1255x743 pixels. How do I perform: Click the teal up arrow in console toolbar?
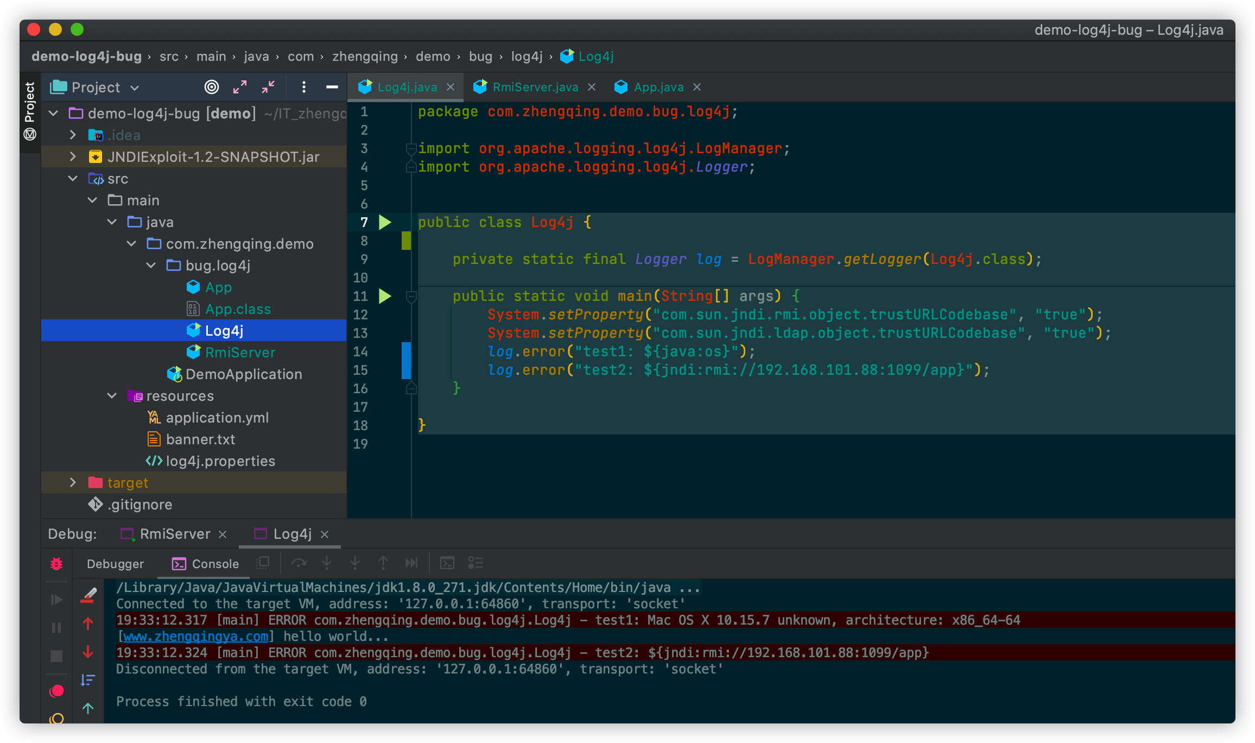tap(88, 708)
